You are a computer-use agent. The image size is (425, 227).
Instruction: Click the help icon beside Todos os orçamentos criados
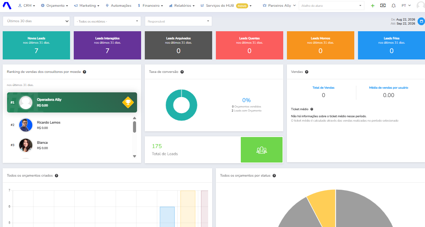[x=56, y=176]
